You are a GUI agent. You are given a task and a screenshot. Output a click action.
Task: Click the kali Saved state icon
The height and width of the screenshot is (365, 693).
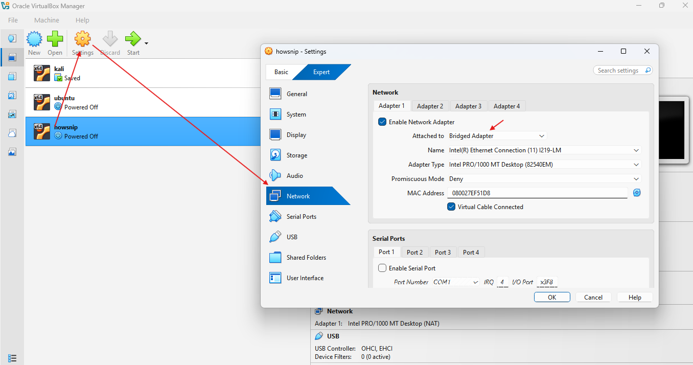click(x=58, y=78)
